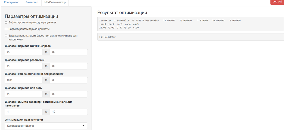This screenshot has height=130, width=285.
Task: Click minimum field of СС/МНК-спреда period range
Action: [24, 52]
